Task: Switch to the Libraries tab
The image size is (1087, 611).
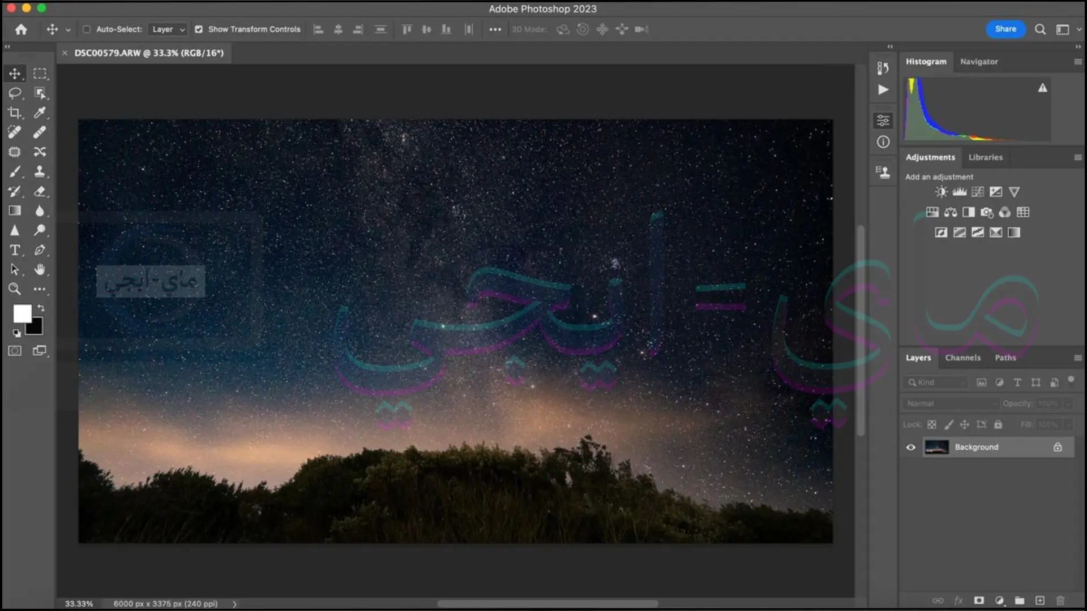Action: (986, 157)
